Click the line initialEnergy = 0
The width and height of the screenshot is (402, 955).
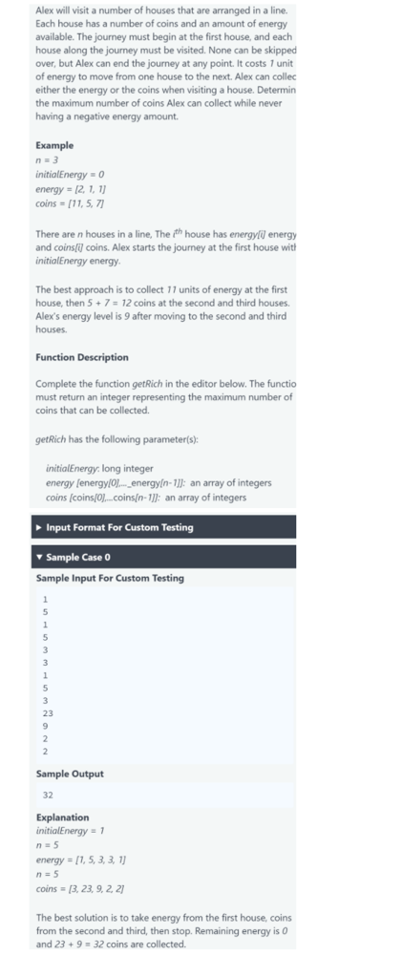tap(70, 175)
